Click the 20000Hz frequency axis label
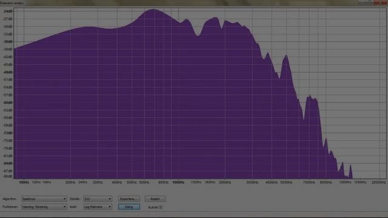Screen dimensions: 388x218 [x=379, y=182]
